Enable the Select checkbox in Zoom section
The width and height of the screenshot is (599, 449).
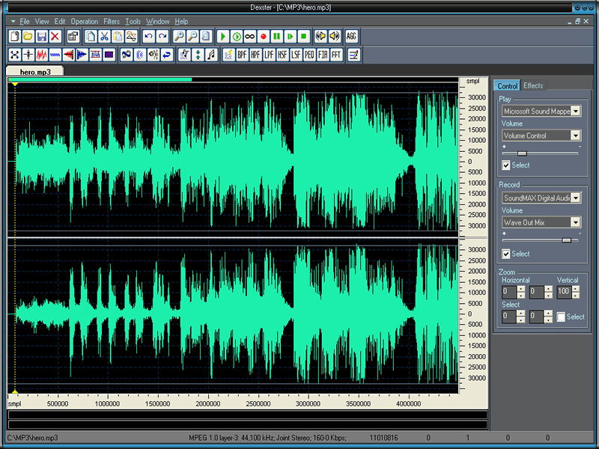pyautogui.click(x=561, y=317)
